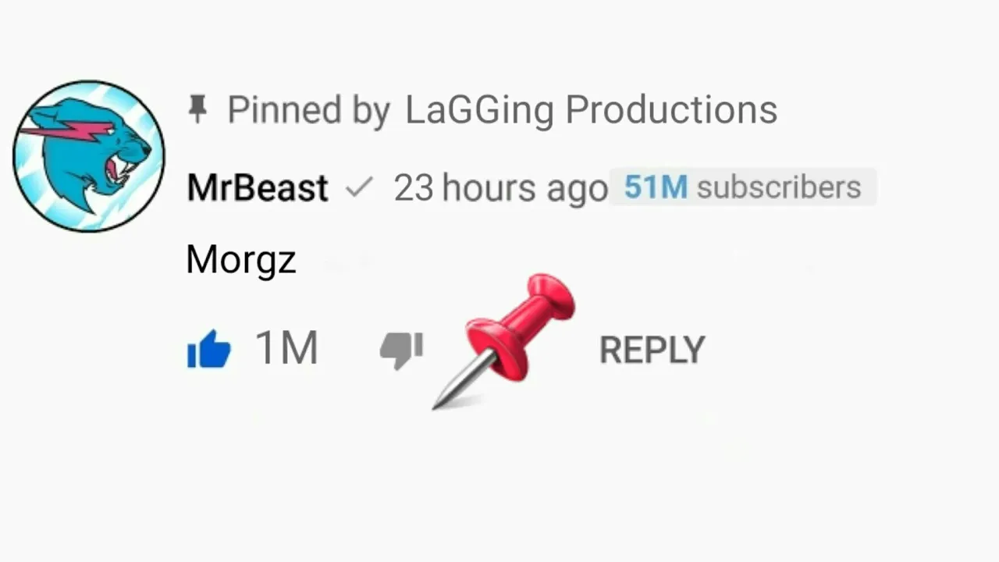Click the hours ago text after 23

point(524,188)
